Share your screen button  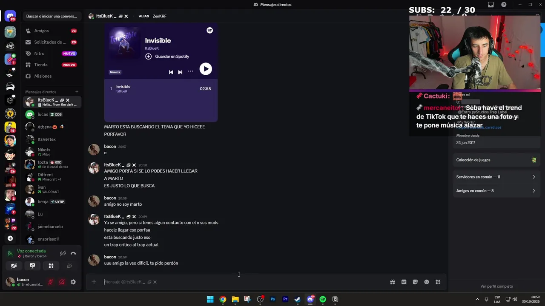coord(32,266)
